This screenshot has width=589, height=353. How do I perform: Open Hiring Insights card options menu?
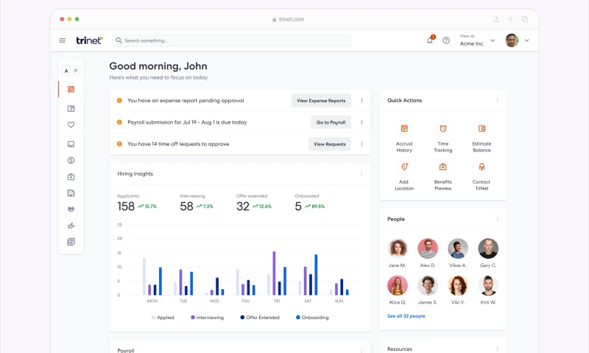point(361,174)
